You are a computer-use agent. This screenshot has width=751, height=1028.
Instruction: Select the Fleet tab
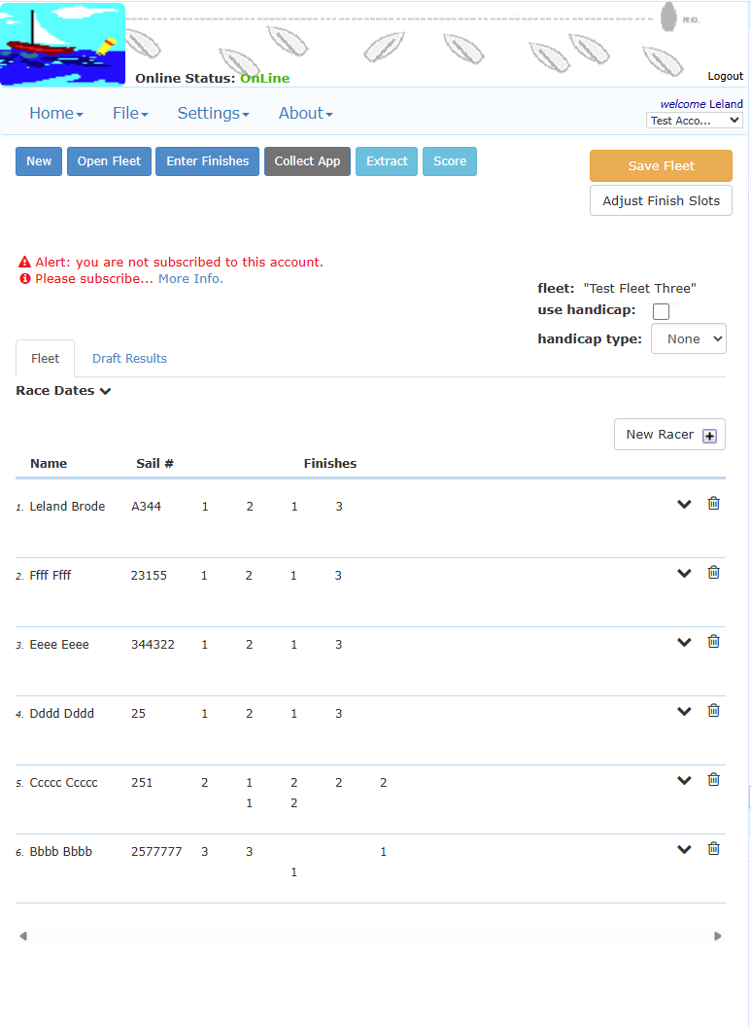46,358
